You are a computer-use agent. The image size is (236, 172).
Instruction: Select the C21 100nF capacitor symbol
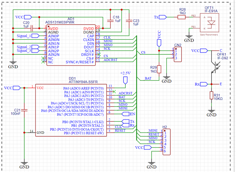click(x=24, y=110)
